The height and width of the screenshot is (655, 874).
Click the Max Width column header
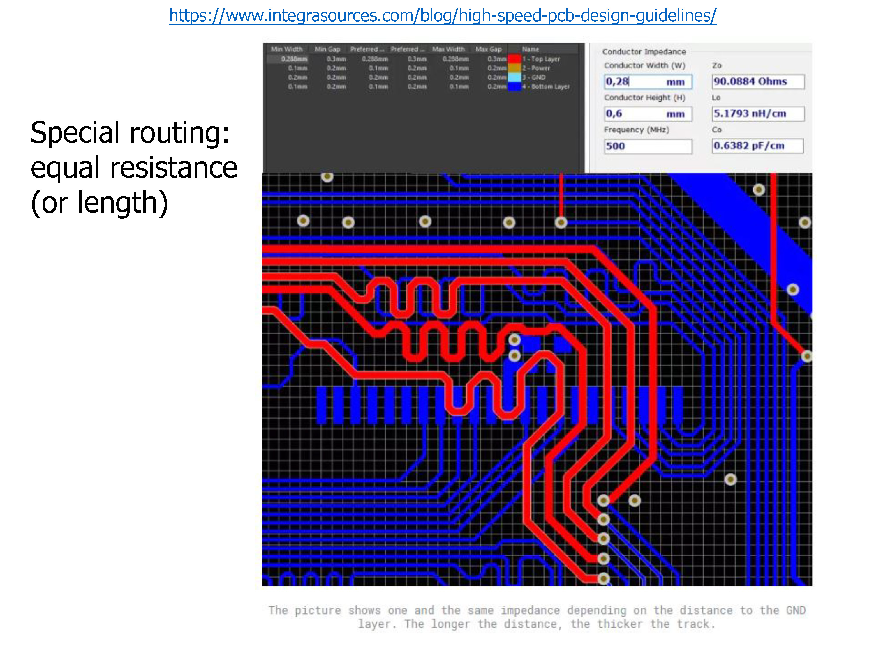point(448,49)
